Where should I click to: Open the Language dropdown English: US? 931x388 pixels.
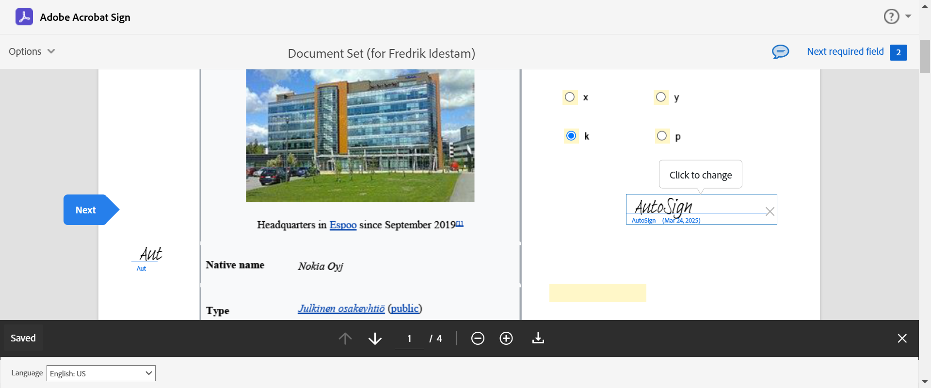tap(101, 373)
